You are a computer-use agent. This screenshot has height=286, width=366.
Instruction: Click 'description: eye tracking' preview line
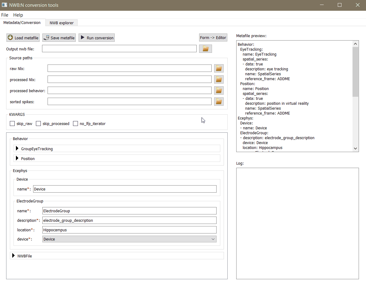coord(267,69)
